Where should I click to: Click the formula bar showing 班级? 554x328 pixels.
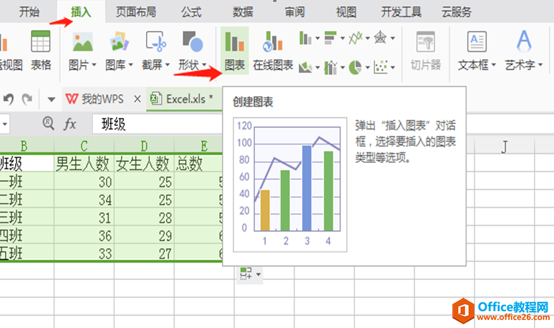tap(158, 124)
